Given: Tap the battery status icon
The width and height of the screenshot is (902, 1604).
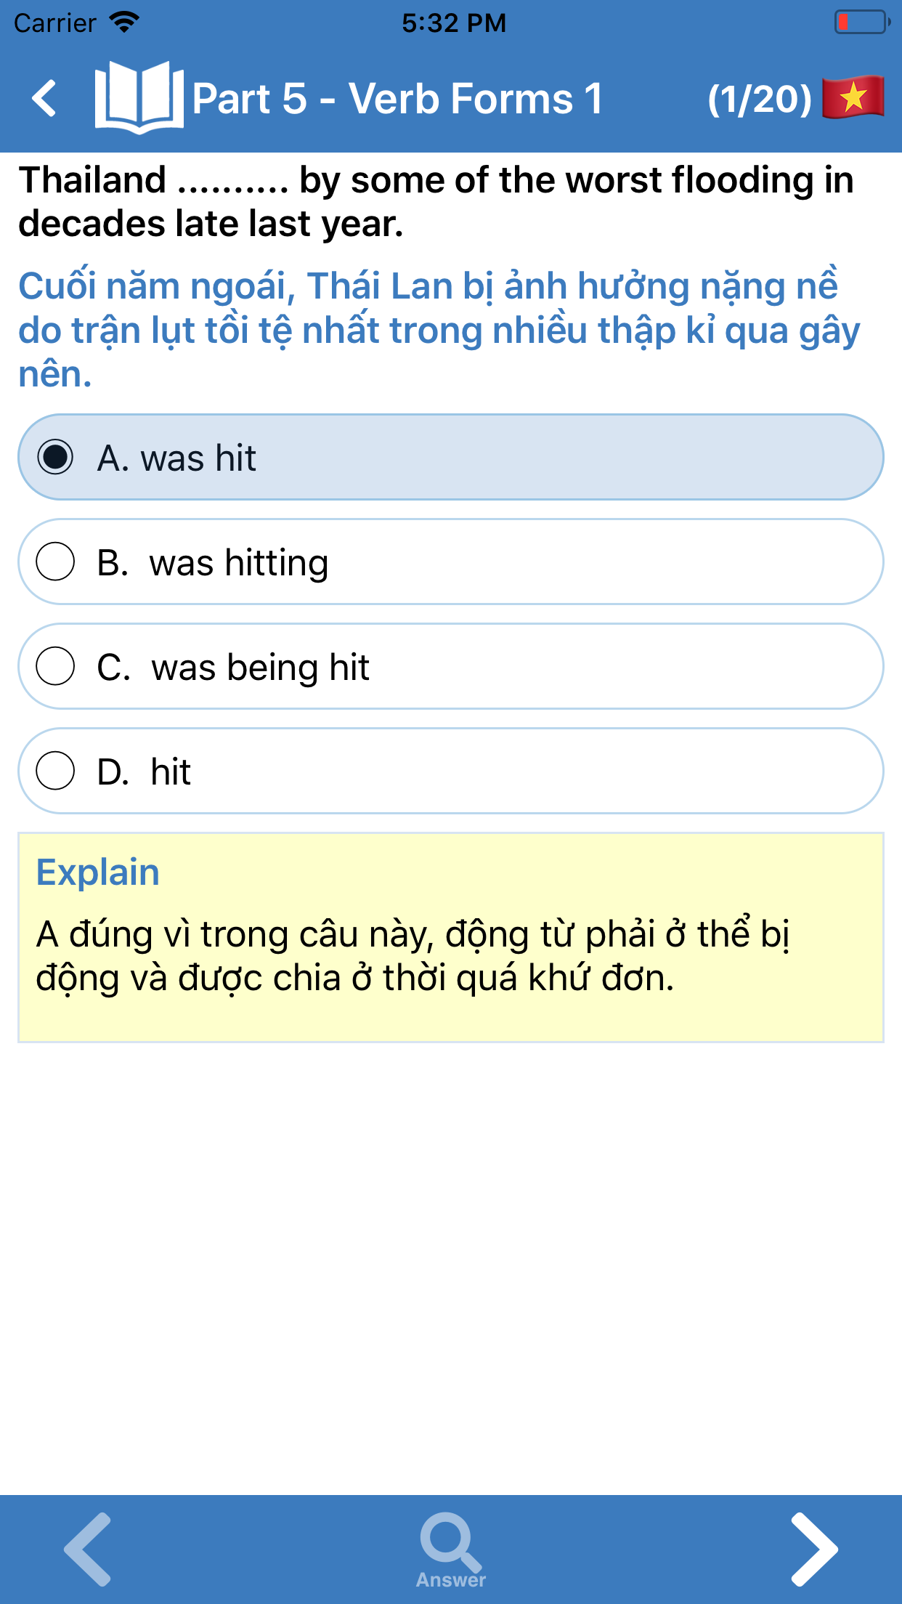Looking at the screenshot, I should tap(861, 23).
